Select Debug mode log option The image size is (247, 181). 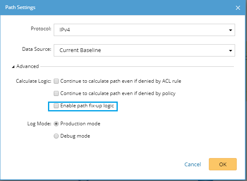click(56, 136)
